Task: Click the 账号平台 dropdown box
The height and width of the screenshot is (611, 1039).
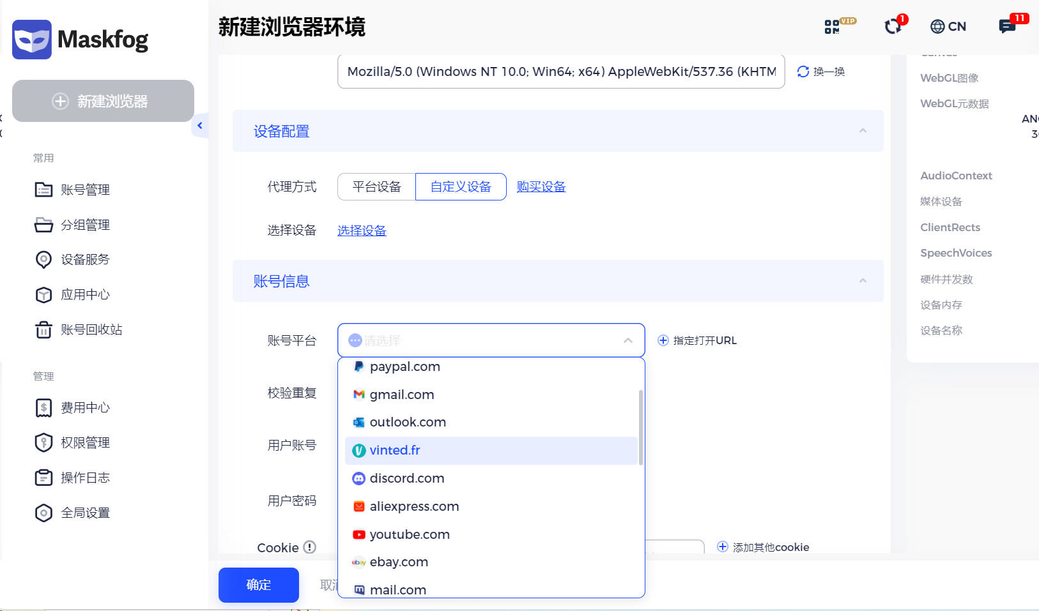Action: click(491, 340)
